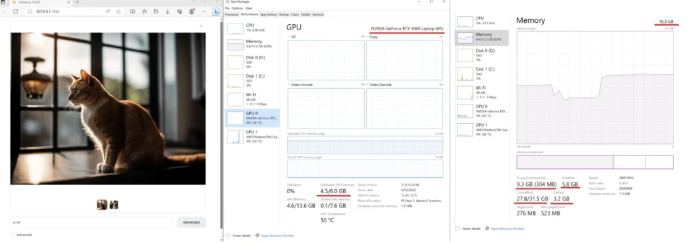Switch to the Details tab
This screenshot has height=243, width=689.
click(x=305, y=15)
